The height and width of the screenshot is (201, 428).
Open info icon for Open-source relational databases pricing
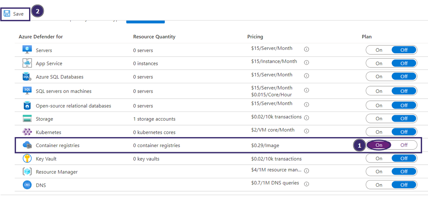tap(307, 105)
